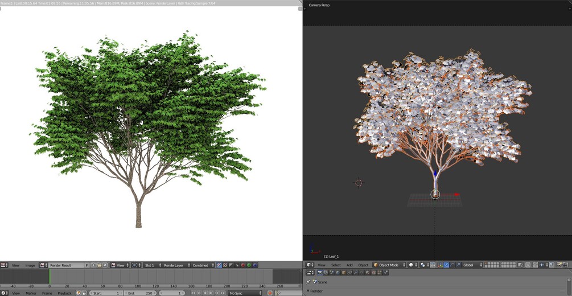This screenshot has height=296, width=572.
Task: Click the End frame 250 field
Action: point(140,293)
